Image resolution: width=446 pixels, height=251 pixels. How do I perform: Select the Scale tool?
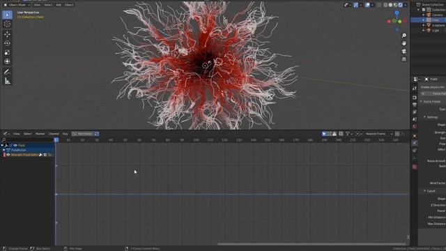pyautogui.click(x=8, y=52)
